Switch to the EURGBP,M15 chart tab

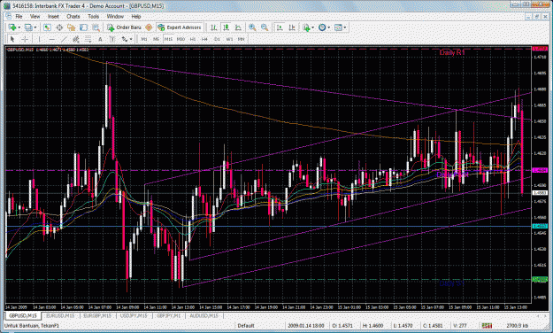coord(97,315)
